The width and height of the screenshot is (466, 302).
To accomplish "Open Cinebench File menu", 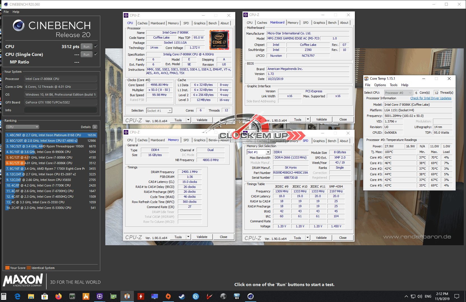I will [6, 12].
